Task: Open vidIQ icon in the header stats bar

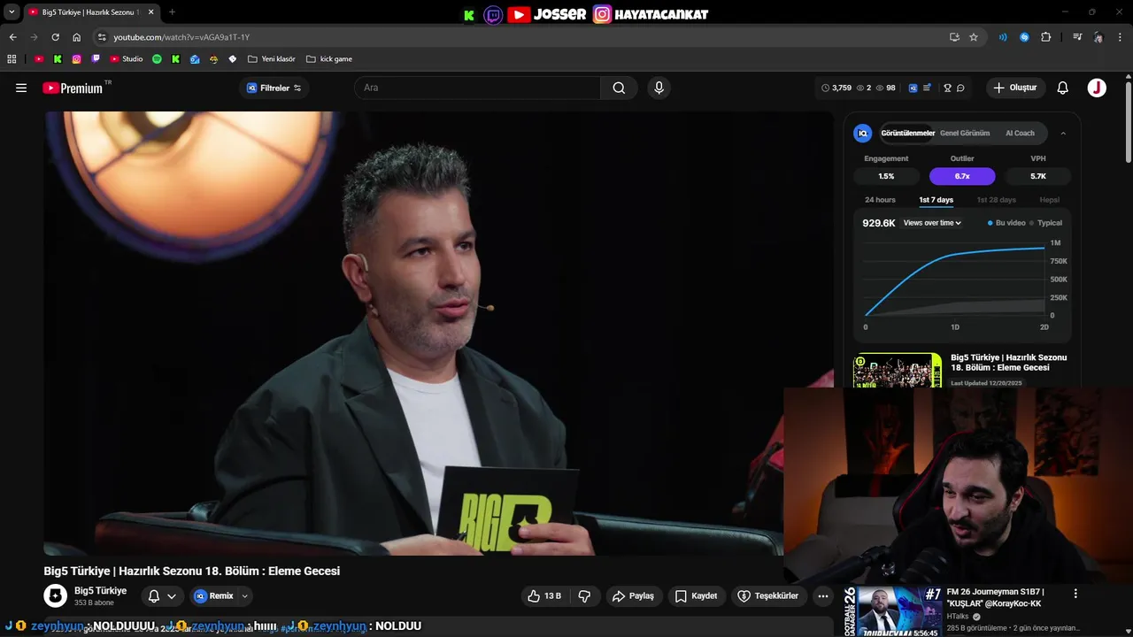Action: pyautogui.click(x=913, y=88)
